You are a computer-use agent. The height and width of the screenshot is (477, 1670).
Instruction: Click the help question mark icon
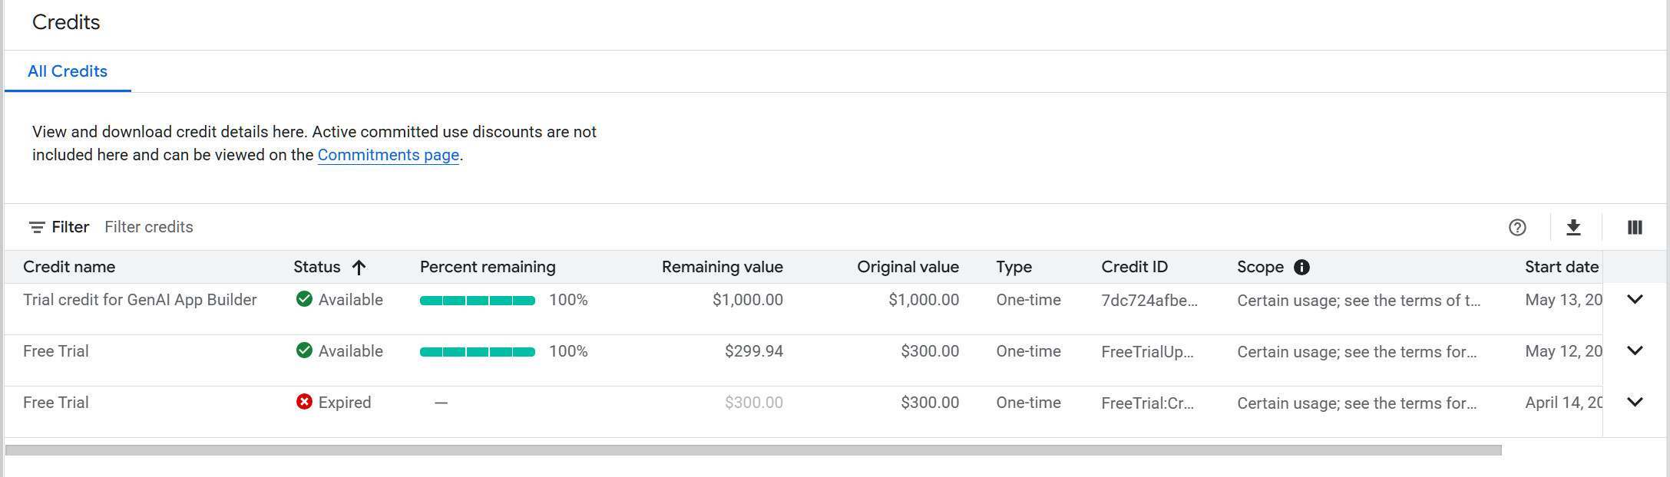pyautogui.click(x=1517, y=227)
